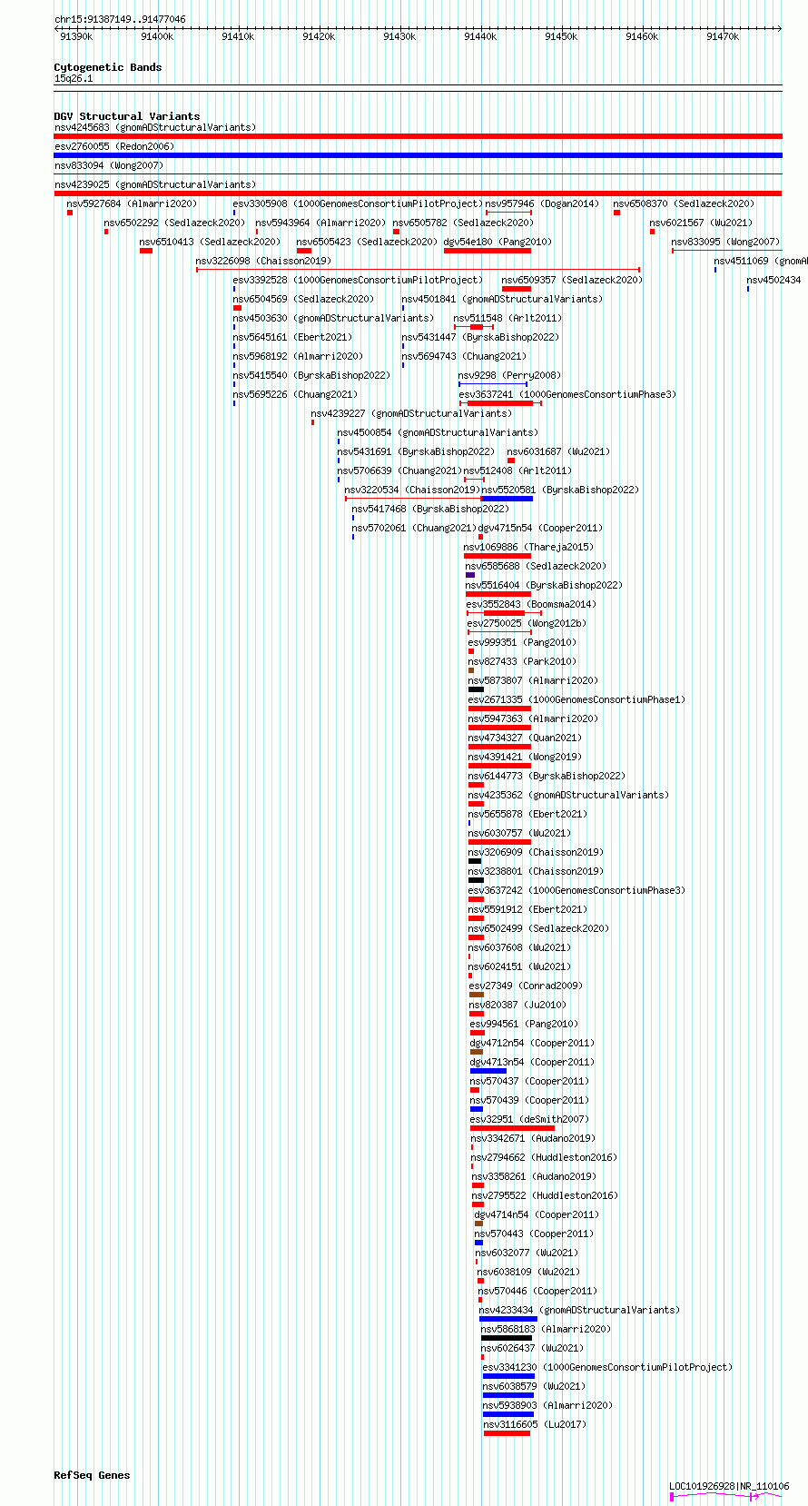Click the magenta LOC101926928 gene glyph
Image resolution: width=808 pixels, height=1506 pixels.
click(725, 1497)
